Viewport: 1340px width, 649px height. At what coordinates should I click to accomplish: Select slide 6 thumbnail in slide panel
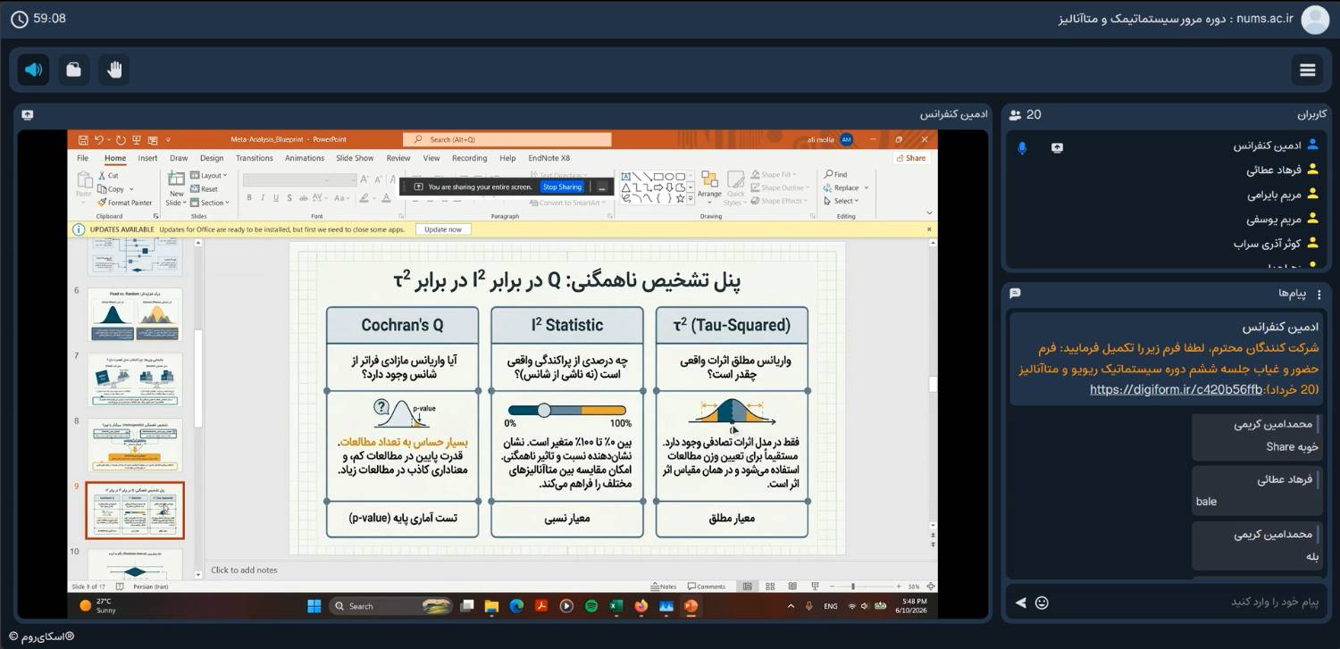(x=135, y=312)
